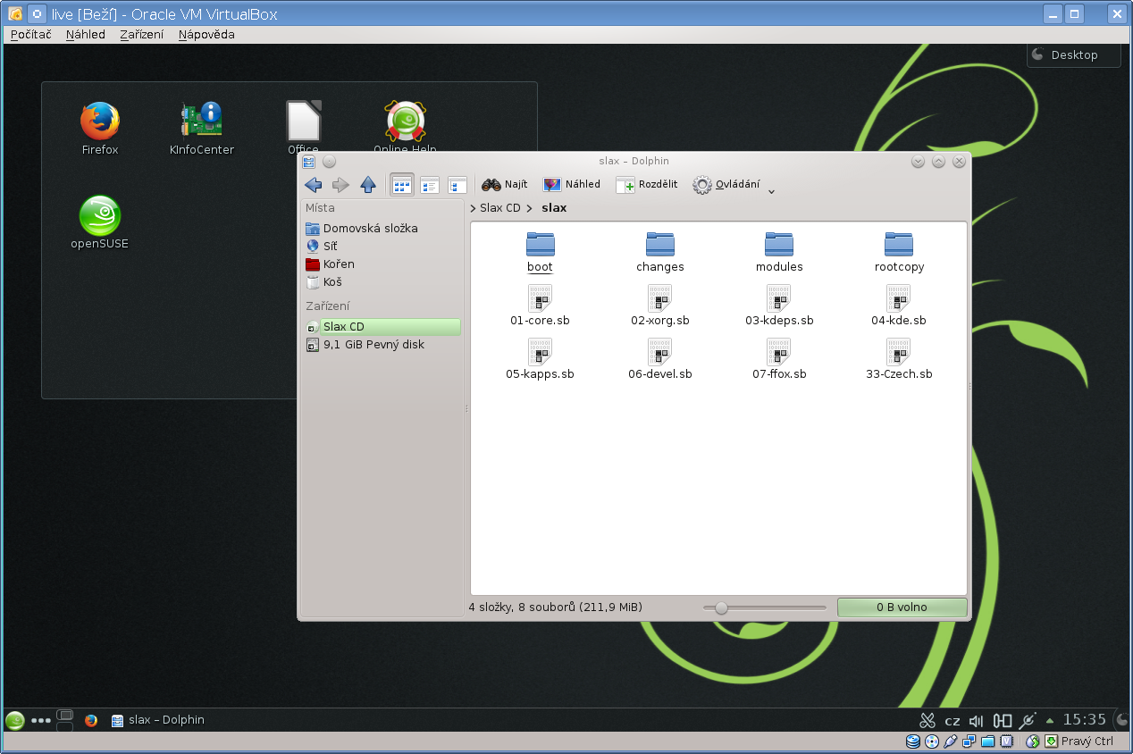Select the modules folder icon

tap(779, 244)
